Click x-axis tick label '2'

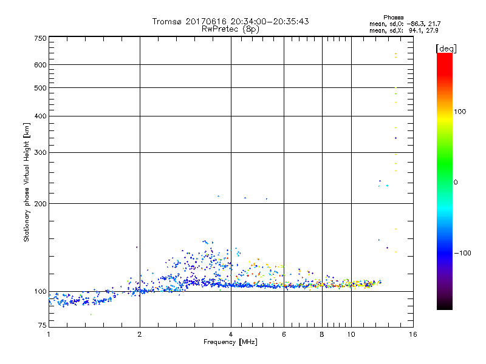tap(140, 334)
